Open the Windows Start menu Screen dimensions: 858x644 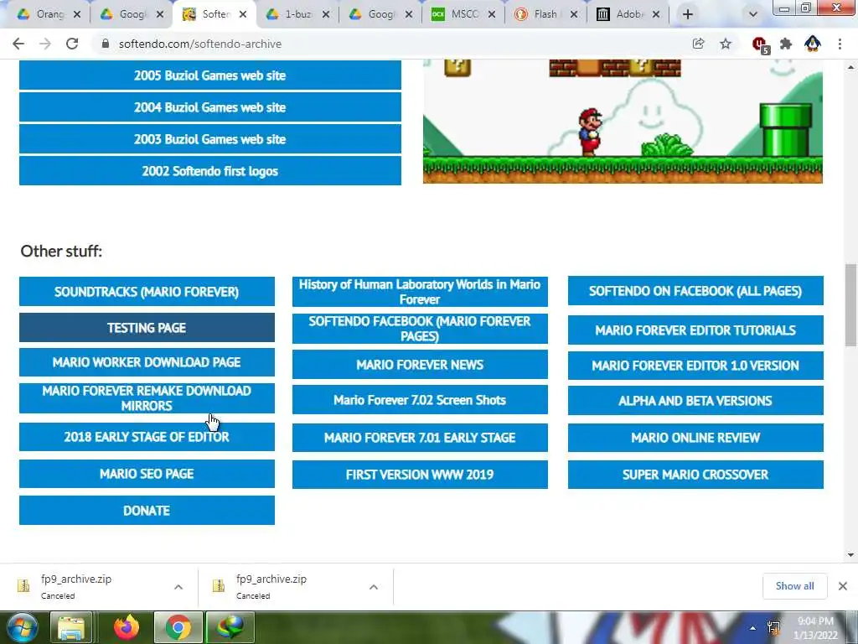22,627
